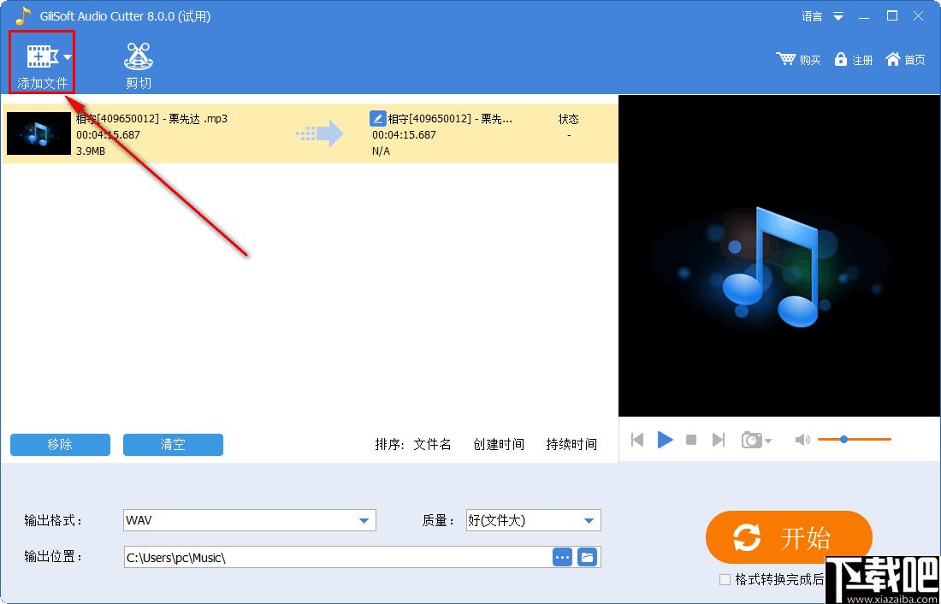Open the 语言 language menu
The image size is (941, 604).
point(812,16)
